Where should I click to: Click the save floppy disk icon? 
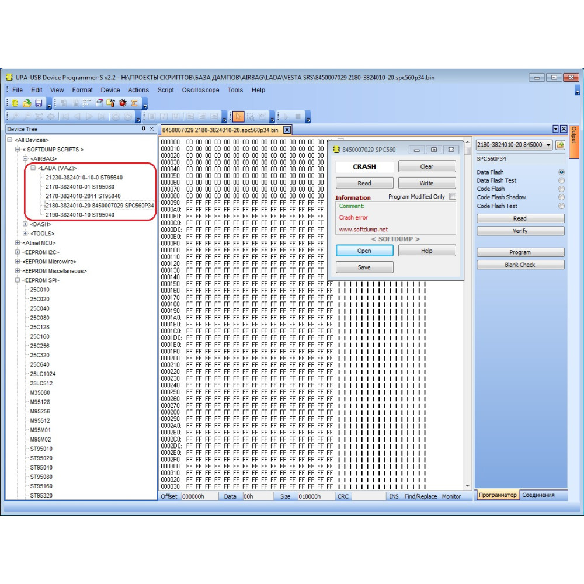click(x=39, y=103)
